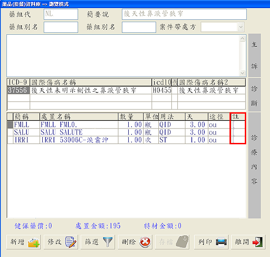Image resolution: width=270 pixels, height=257 pixels.
Task: Select row marker beside FMLL entry
Action: (10, 125)
